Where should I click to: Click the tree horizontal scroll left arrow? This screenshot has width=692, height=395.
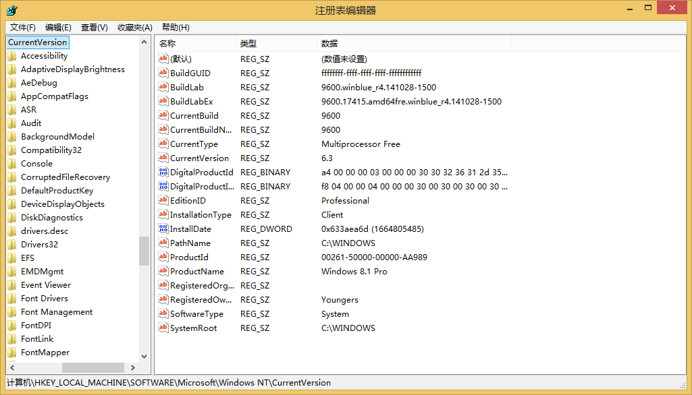pyautogui.click(x=12, y=367)
